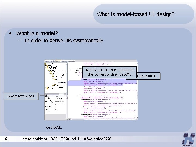
Task: Click the tree panel's vertical scroll down arrow
Action: click(66, 93)
